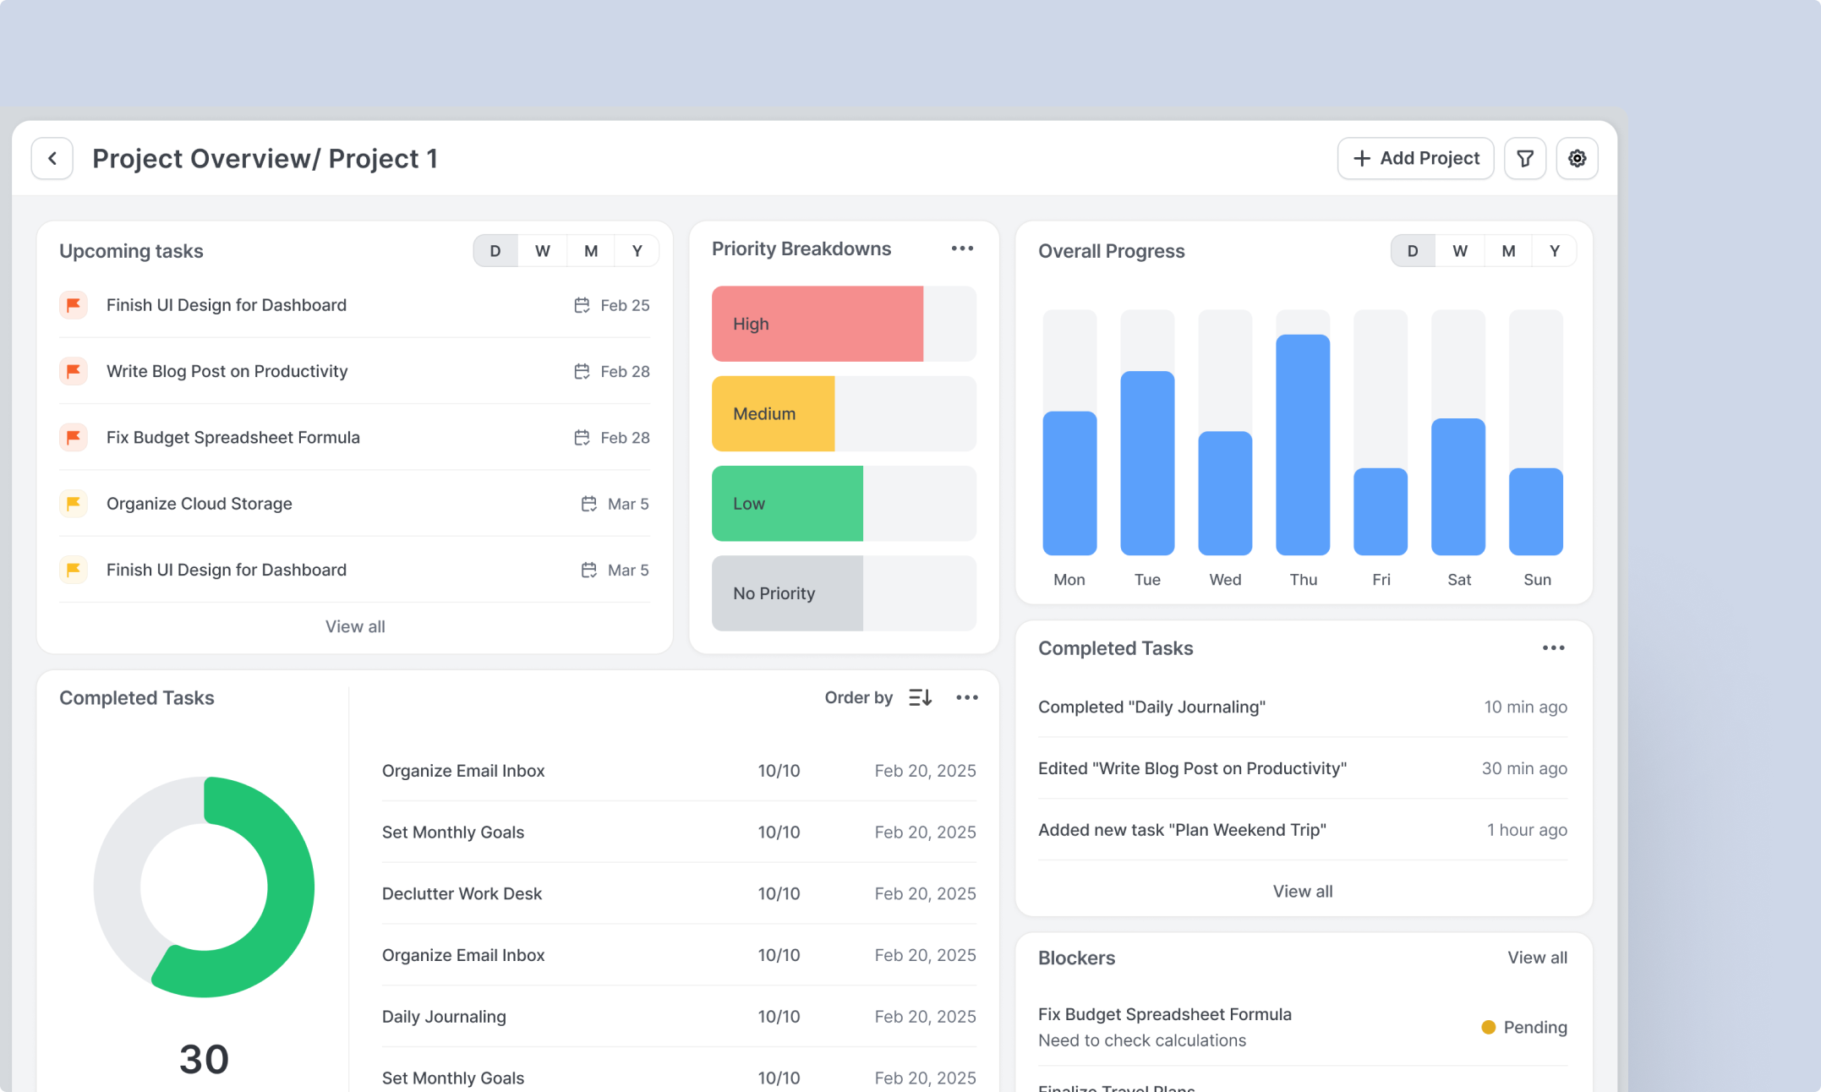Image resolution: width=1821 pixels, height=1092 pixels.
Task: Select D tab in Upcoming tasks
Action: pyautogui.click(x=495, y=251)
